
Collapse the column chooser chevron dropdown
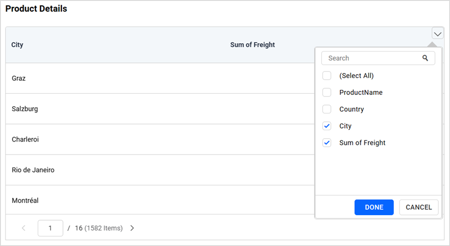click(437, 34)
